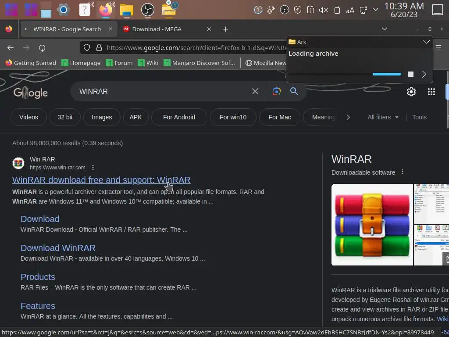
Task: Open the All filters dropdown
Action: pos(383,117)
